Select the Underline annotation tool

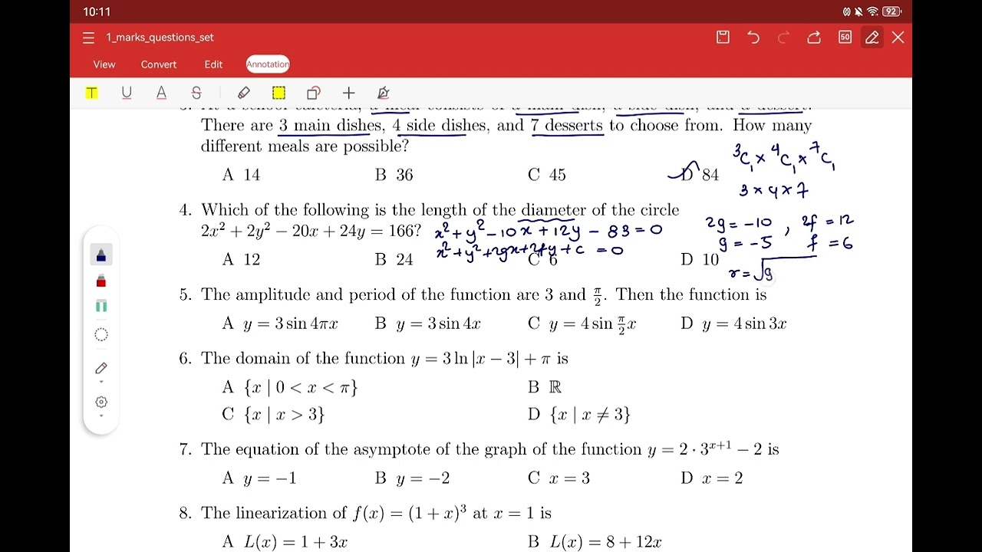pyautogui.click(x=127, y=93)
